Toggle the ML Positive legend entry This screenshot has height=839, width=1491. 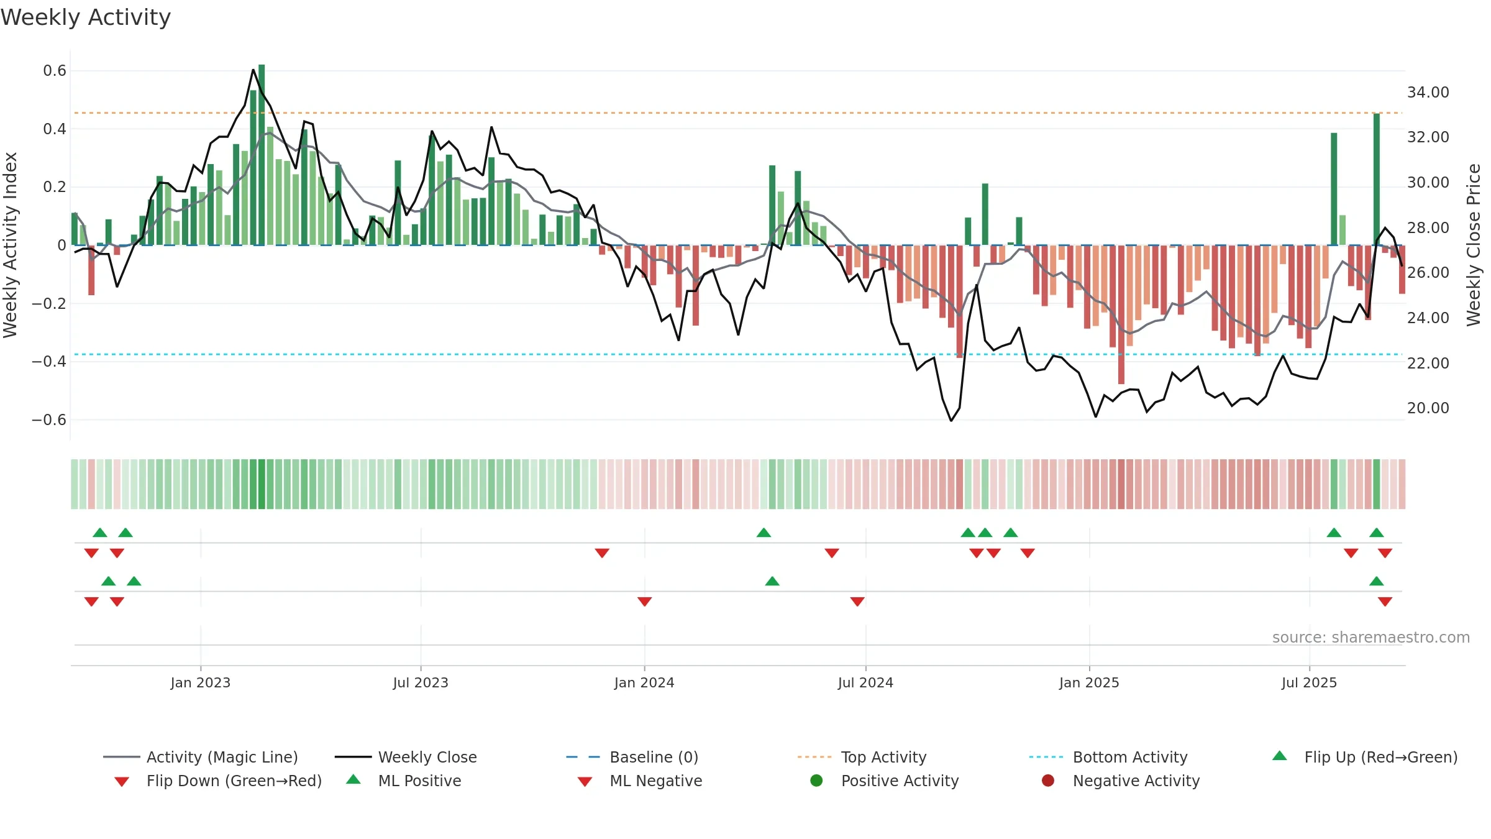pos(404,781)
